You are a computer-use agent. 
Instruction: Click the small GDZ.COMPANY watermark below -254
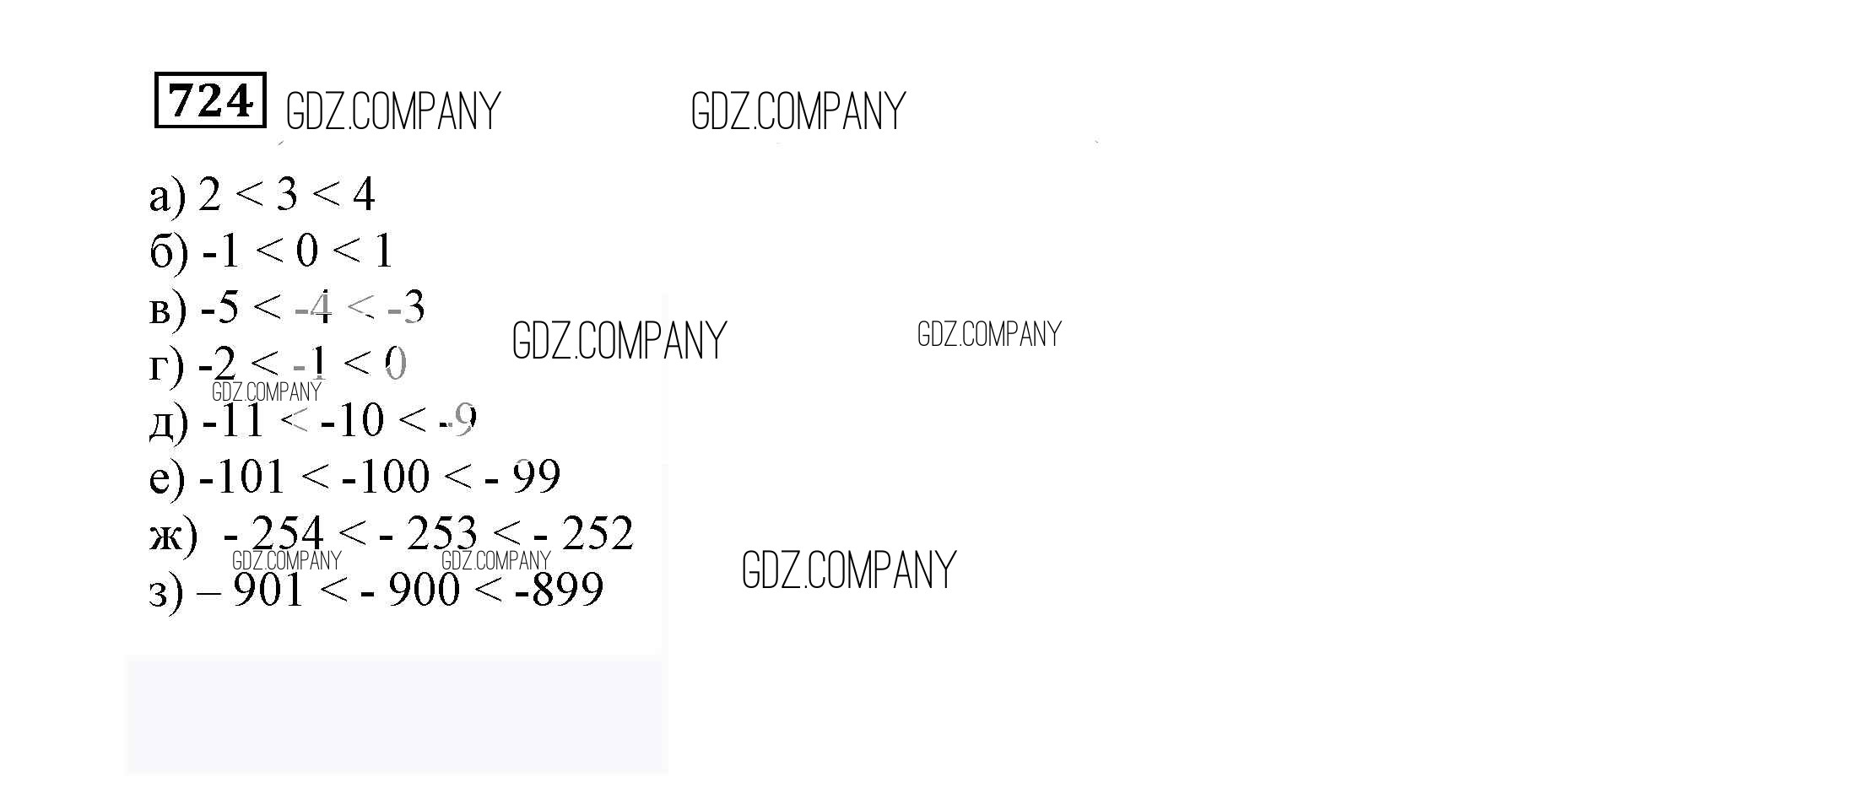coord(286,561)
